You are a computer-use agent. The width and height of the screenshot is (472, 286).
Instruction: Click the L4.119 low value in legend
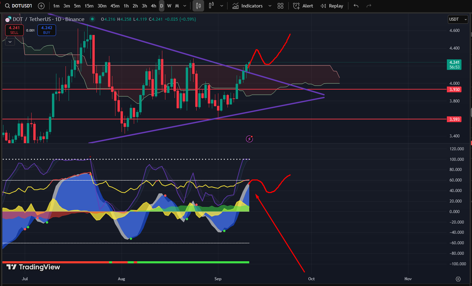(x=140, y=19)
